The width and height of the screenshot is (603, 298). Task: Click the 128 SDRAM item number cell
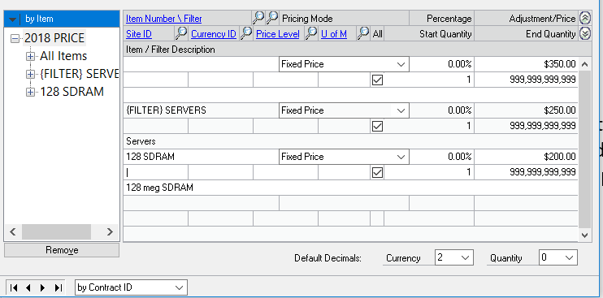201,157
